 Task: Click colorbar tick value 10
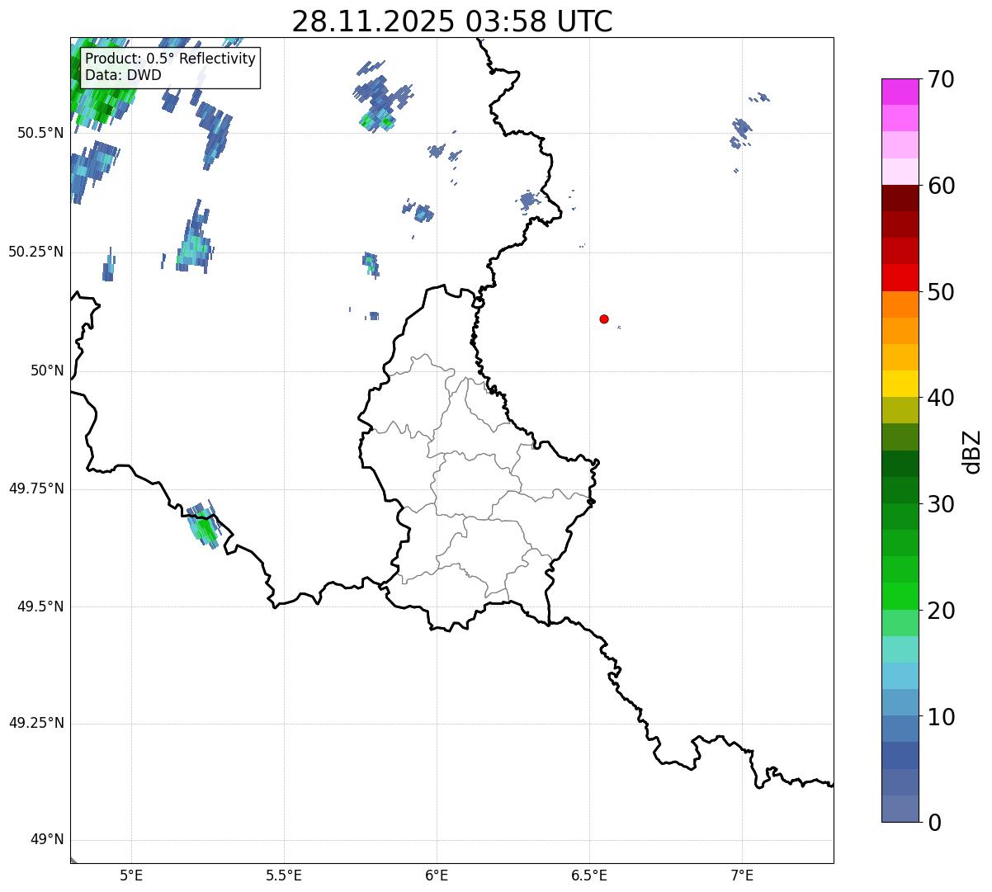point(941,717)
